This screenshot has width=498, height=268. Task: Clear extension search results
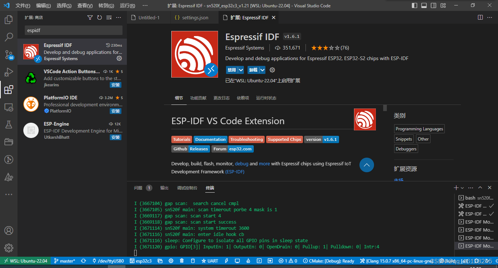pos(109,17)
